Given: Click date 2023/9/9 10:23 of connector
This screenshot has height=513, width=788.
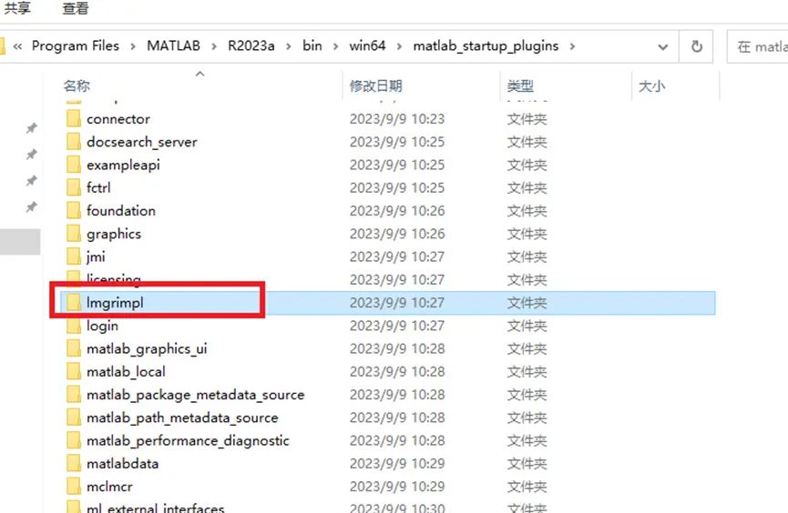Looking at the screenshot, I should 397,119.
